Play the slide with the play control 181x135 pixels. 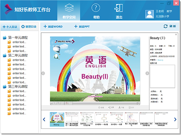54,103
